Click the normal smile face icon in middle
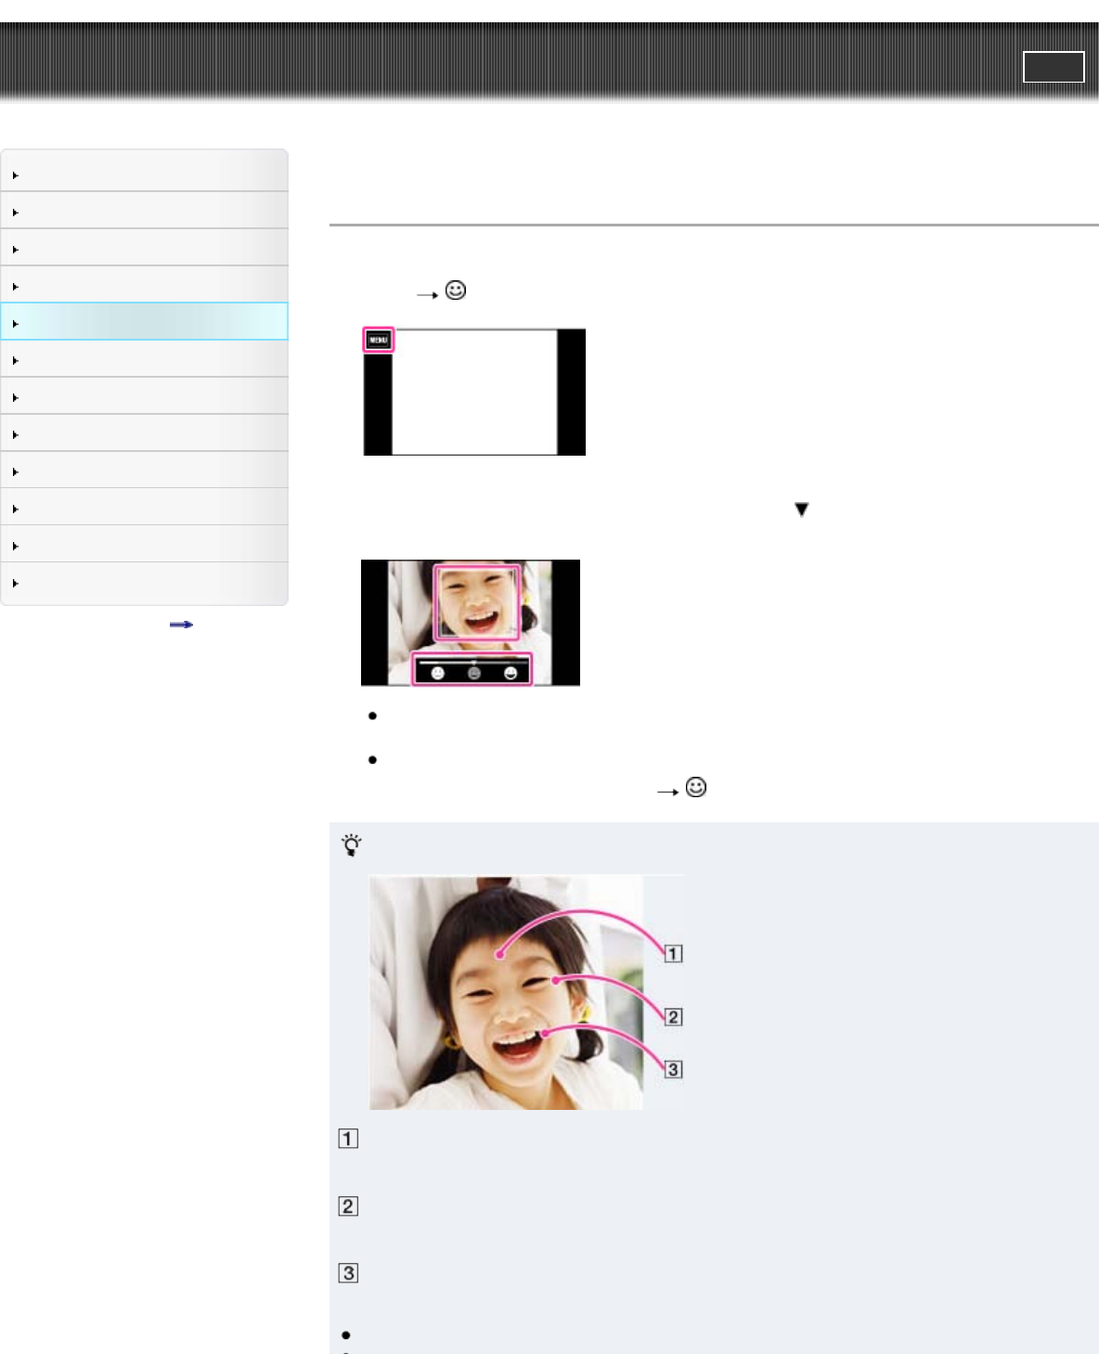This screenshot has width=1099, height=1354. coord(474,673)
